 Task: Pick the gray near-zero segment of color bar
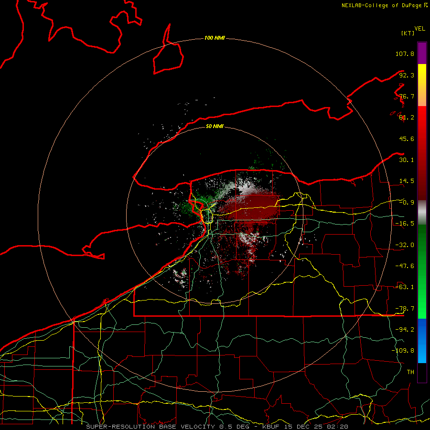tap(422, 213)
